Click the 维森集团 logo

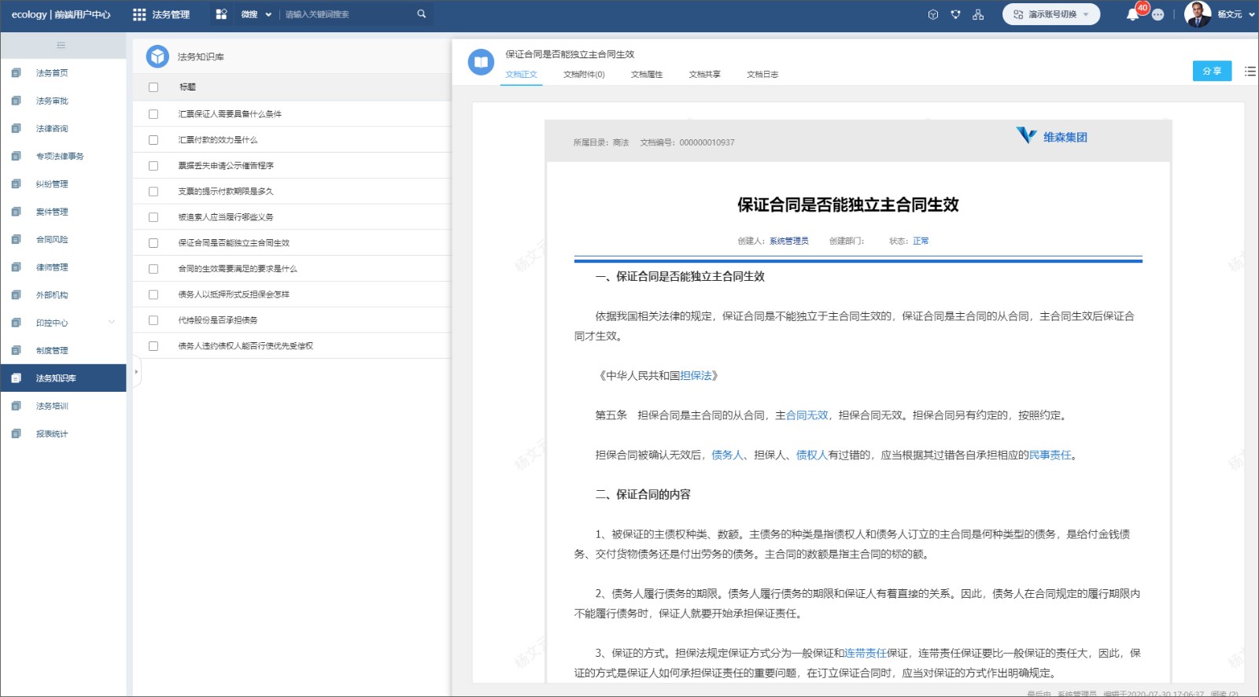click(x=1052, y=136)
